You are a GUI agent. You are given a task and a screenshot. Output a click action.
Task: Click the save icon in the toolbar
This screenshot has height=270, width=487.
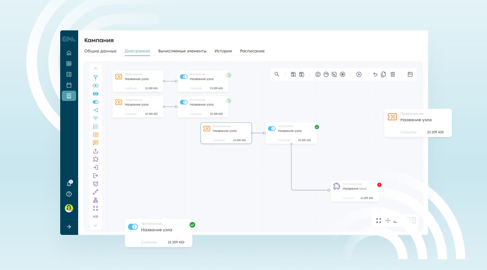click(293, 74)
